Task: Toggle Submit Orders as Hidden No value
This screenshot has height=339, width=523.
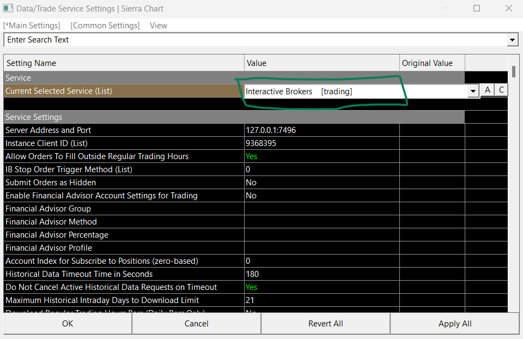Action: click(x=322, y=183)
